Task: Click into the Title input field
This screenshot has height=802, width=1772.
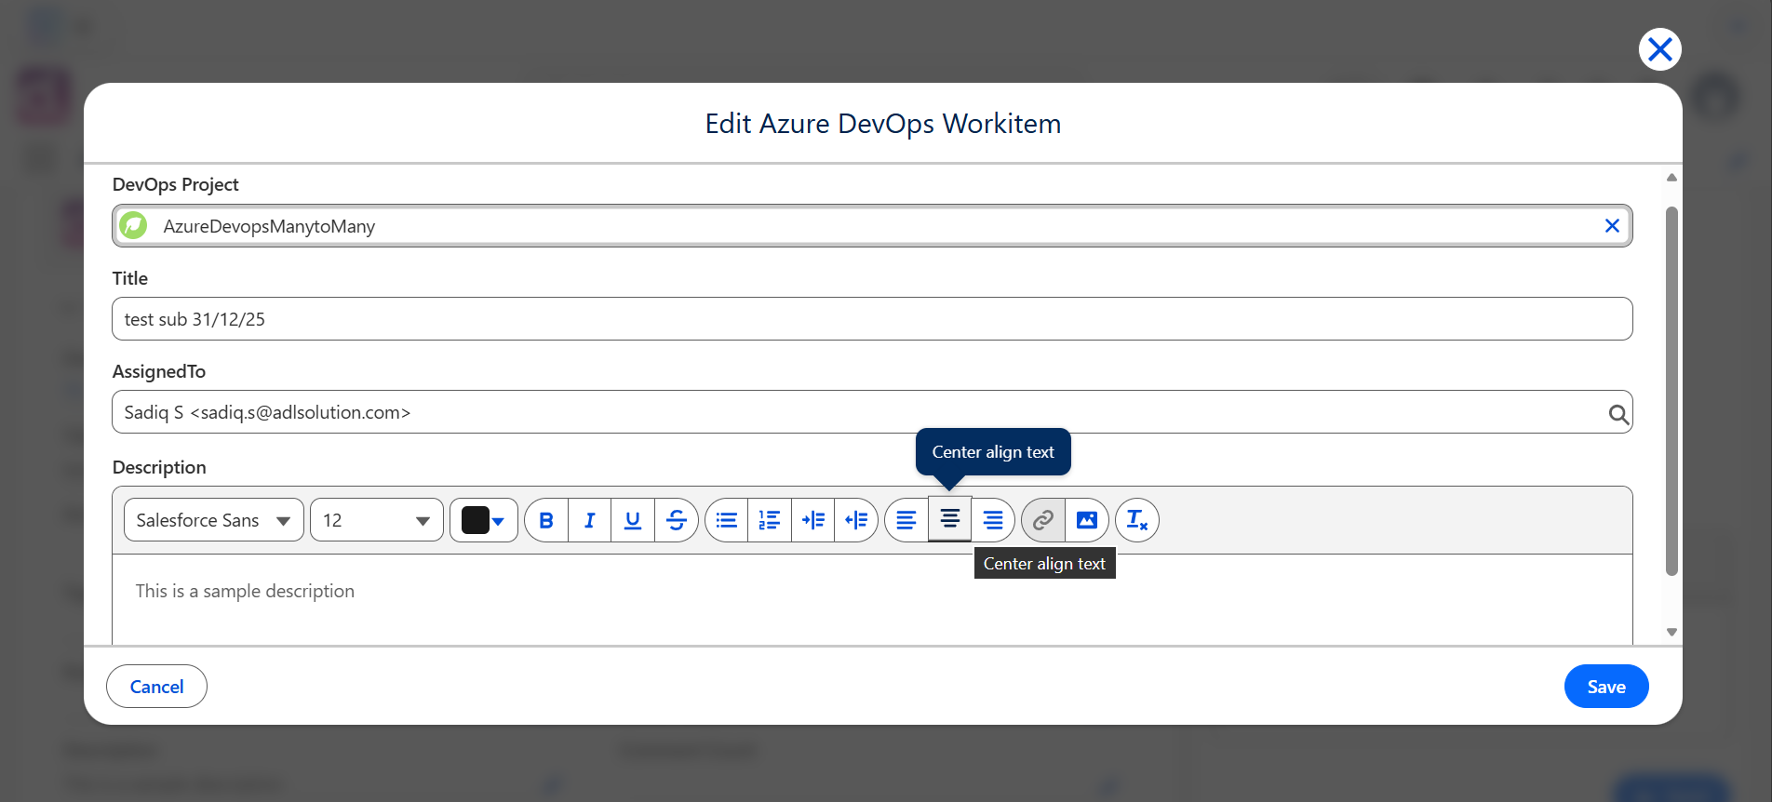Action: coord(872,319)
